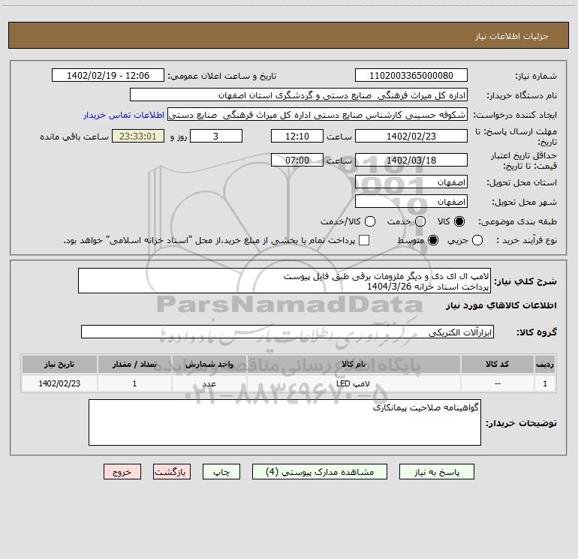Select the row number cell 1
The height and width of the screenshot is (559, 578).
point(545,383)
